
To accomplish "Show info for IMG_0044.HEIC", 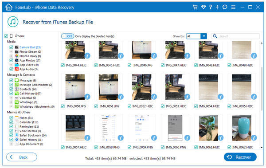I will pos(87,55).
